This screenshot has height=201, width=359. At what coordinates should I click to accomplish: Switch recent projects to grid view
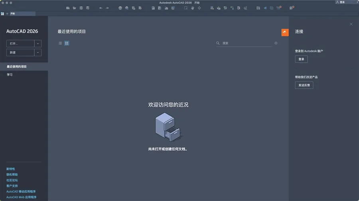(x=67, y=43)
